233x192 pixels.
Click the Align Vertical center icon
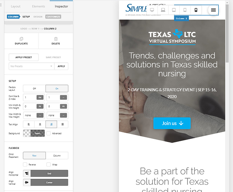pyautogui.click(x=27, y=182)
